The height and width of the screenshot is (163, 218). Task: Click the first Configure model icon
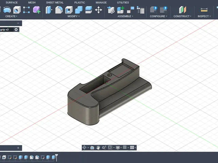pos(154,10)
